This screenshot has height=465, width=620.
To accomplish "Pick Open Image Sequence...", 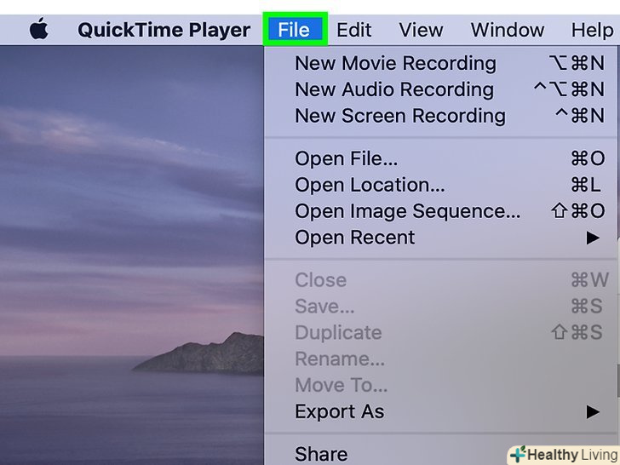I will tap(407, 211).
